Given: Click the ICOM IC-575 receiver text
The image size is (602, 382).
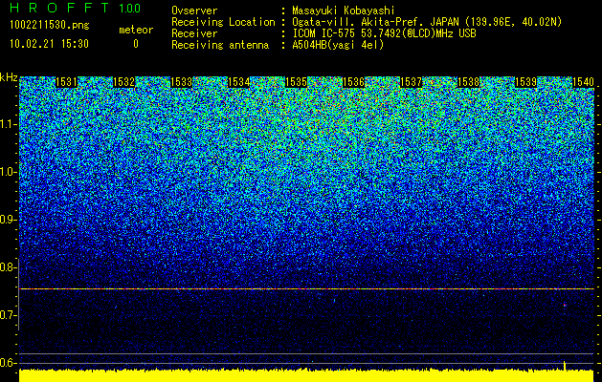Looking at the screenshot, I should [384, 33].
